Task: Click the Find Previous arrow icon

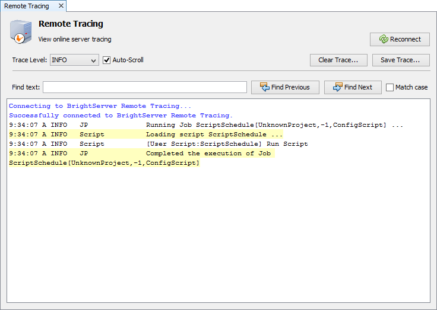Action: [264, 87]
